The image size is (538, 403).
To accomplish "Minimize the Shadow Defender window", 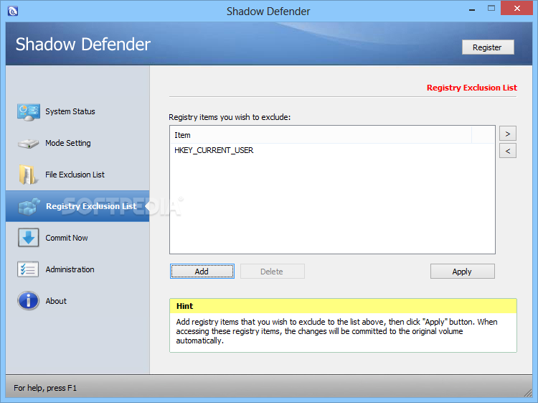I will (472, 9).
